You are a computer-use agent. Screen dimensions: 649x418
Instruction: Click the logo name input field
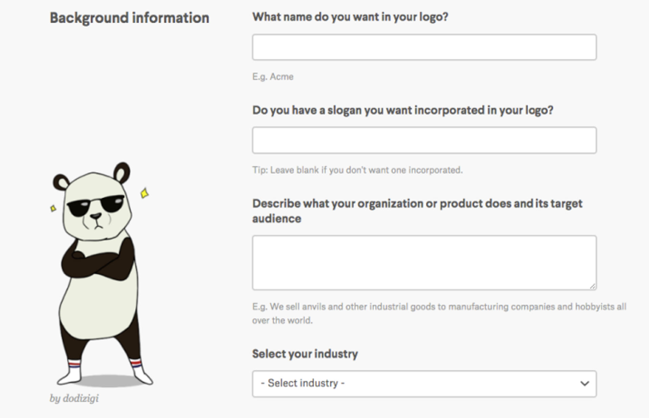click(424, 47)
